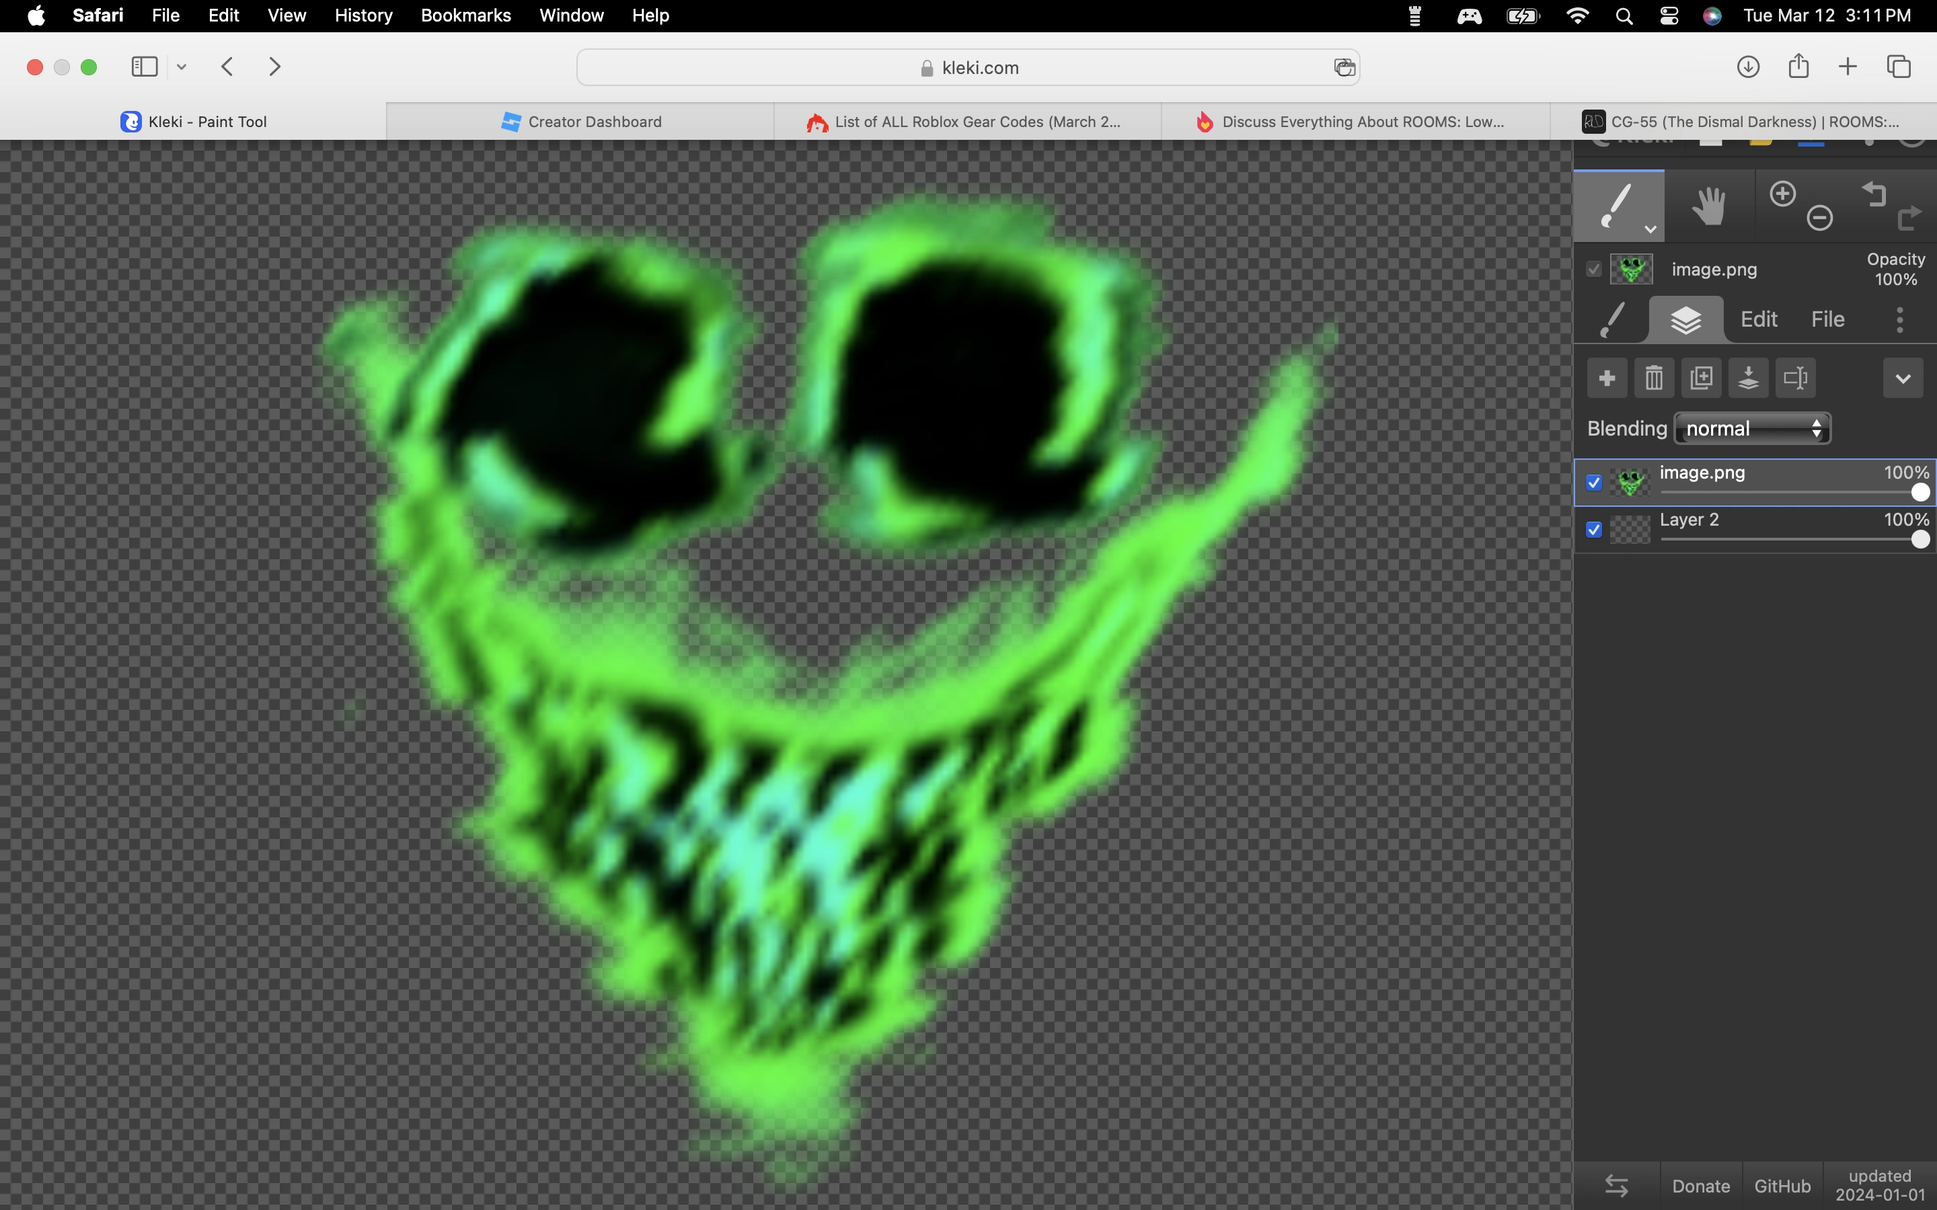Select the hand pan tool
Image resolution: width=1937 pixels, height=1210 pixels.
(x=1709, y=206)
